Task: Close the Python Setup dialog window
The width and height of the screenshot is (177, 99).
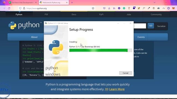Action: (x=130, y=23)
